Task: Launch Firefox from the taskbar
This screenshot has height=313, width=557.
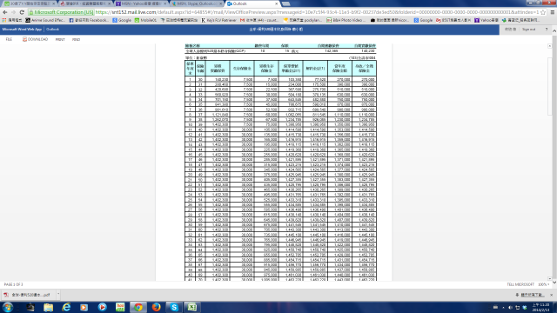Action: 157,307
